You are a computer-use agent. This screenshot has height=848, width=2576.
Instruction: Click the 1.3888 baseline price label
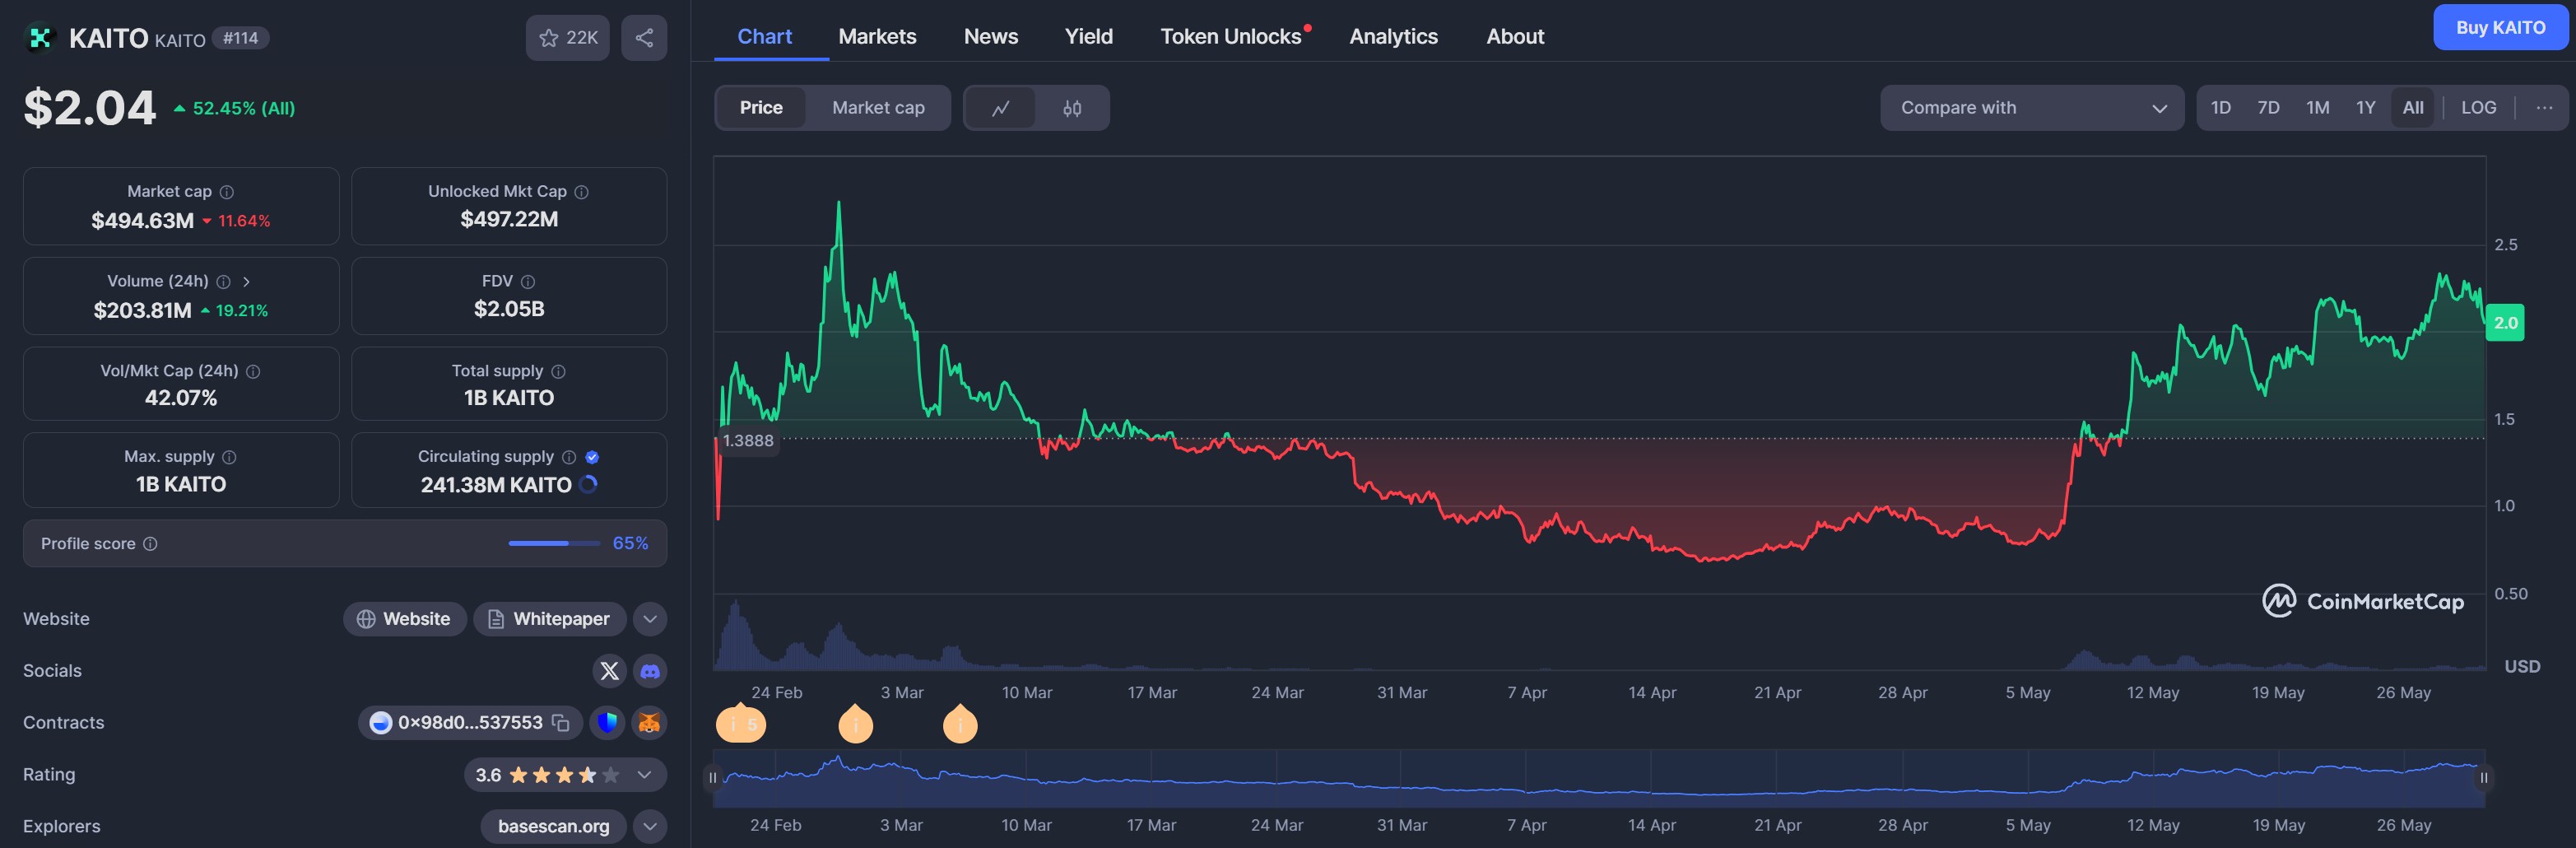[748, 441]
